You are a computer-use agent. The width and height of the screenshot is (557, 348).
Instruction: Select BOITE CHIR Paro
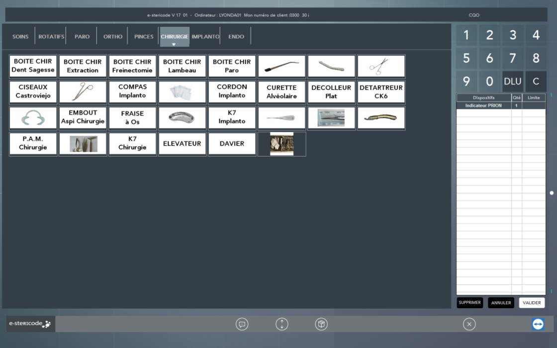232,66
